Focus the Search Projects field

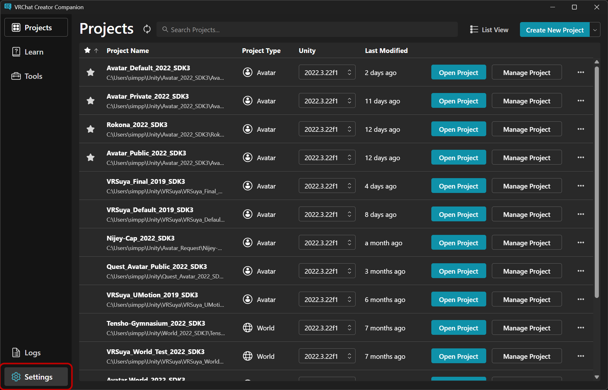(307, 30)
